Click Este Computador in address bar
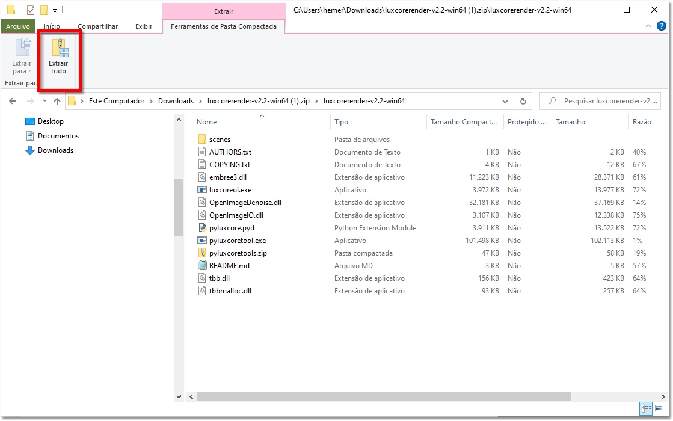This screenshot has width=673, height=421. (117, 101)
